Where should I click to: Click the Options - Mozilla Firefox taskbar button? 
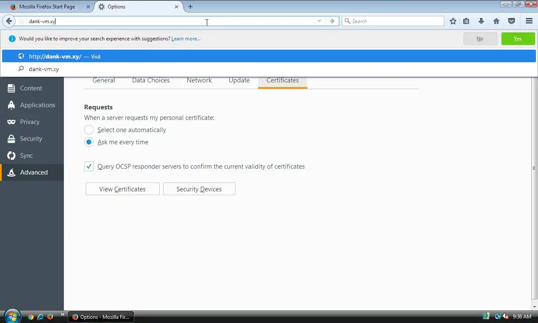(101, 317)
